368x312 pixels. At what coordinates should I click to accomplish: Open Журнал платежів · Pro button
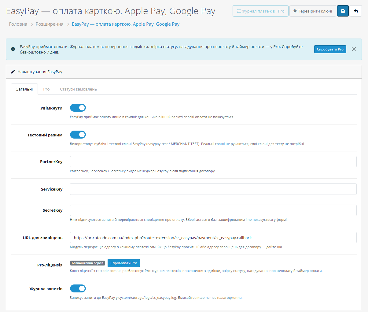coord(260,11)
